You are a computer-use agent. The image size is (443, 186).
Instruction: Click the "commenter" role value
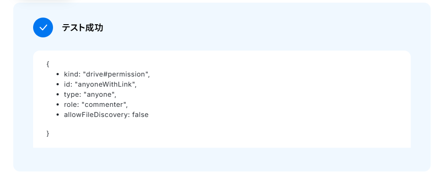[x=106, y=105]
